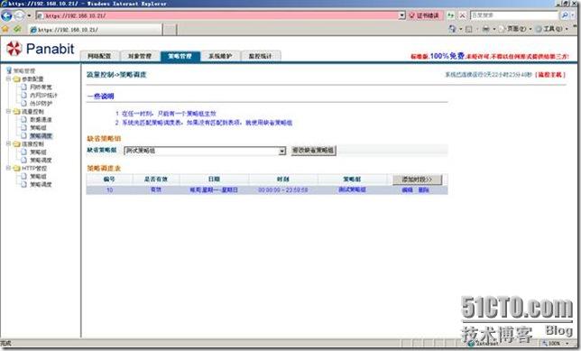This screenshot has width=581, height=351.
Task: Open 策略组 under 连接控制
Action: pyautogui.click(x=38, y=152)
